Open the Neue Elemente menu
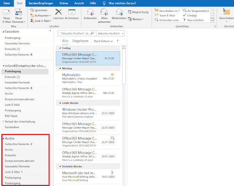 (x=19, y=16)
